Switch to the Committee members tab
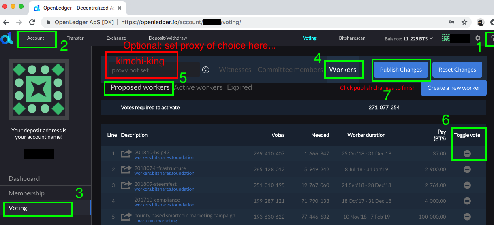This screenshot has width=494, height=225. point(290,70)
